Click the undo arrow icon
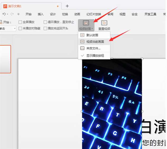The image size is (167, 149). [4, 14]
